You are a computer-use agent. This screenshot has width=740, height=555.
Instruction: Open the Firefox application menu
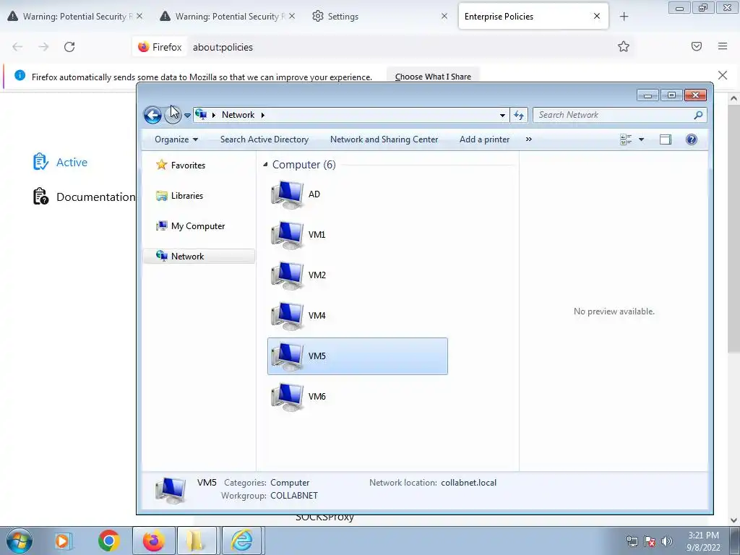coord(723,46)
